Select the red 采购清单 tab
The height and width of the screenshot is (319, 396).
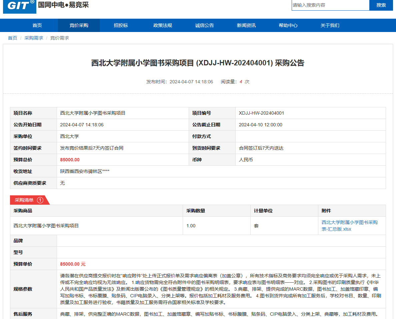tap(24, 200)
